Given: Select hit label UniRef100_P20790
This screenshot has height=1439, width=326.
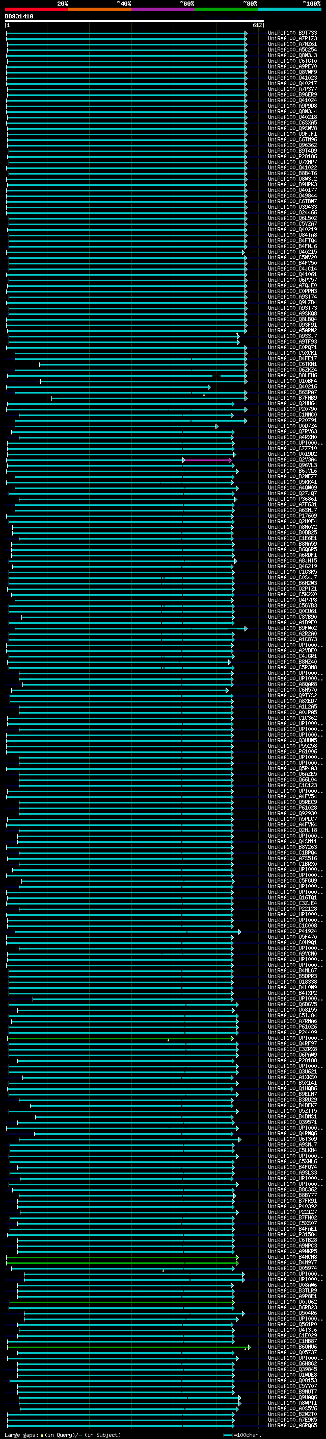Looking at the screenshot, I should 292,409.
